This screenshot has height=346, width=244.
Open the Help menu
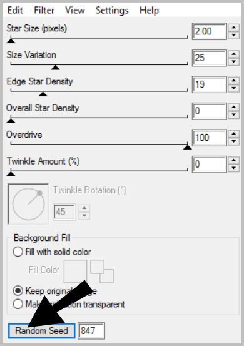[149, 10]
